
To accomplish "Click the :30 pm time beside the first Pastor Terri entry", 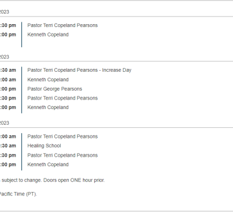I will (x=8, y=25).
